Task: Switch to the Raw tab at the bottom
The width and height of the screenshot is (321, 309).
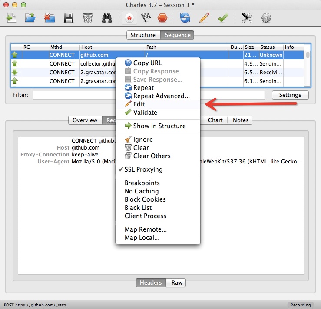Action: pyautogui.click(x=177, y=283)
